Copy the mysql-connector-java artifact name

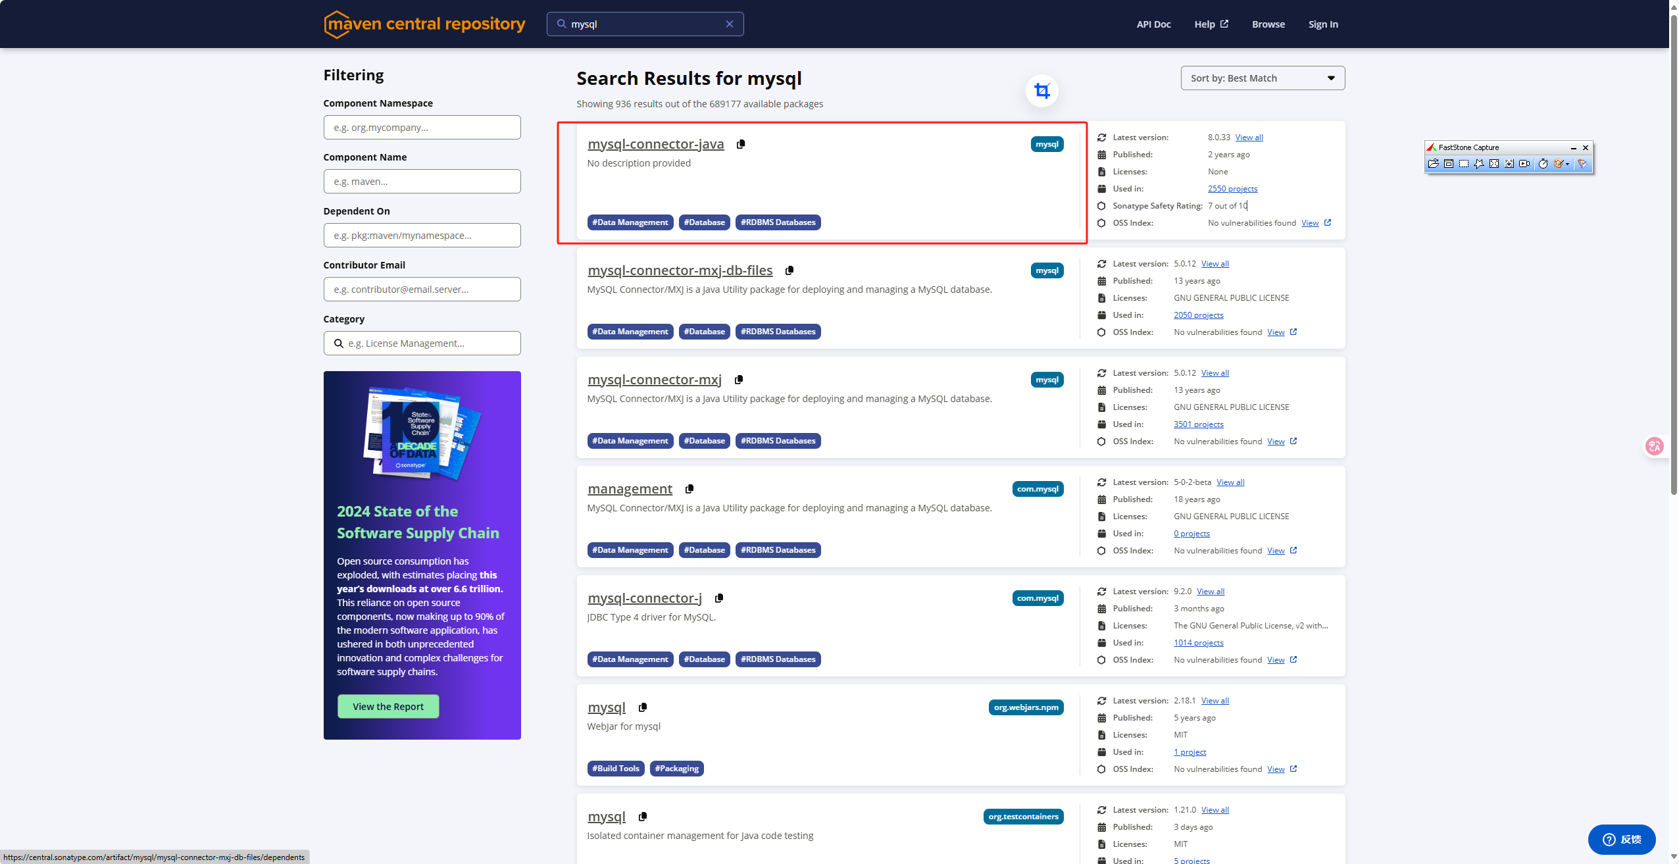coord(741,144)
